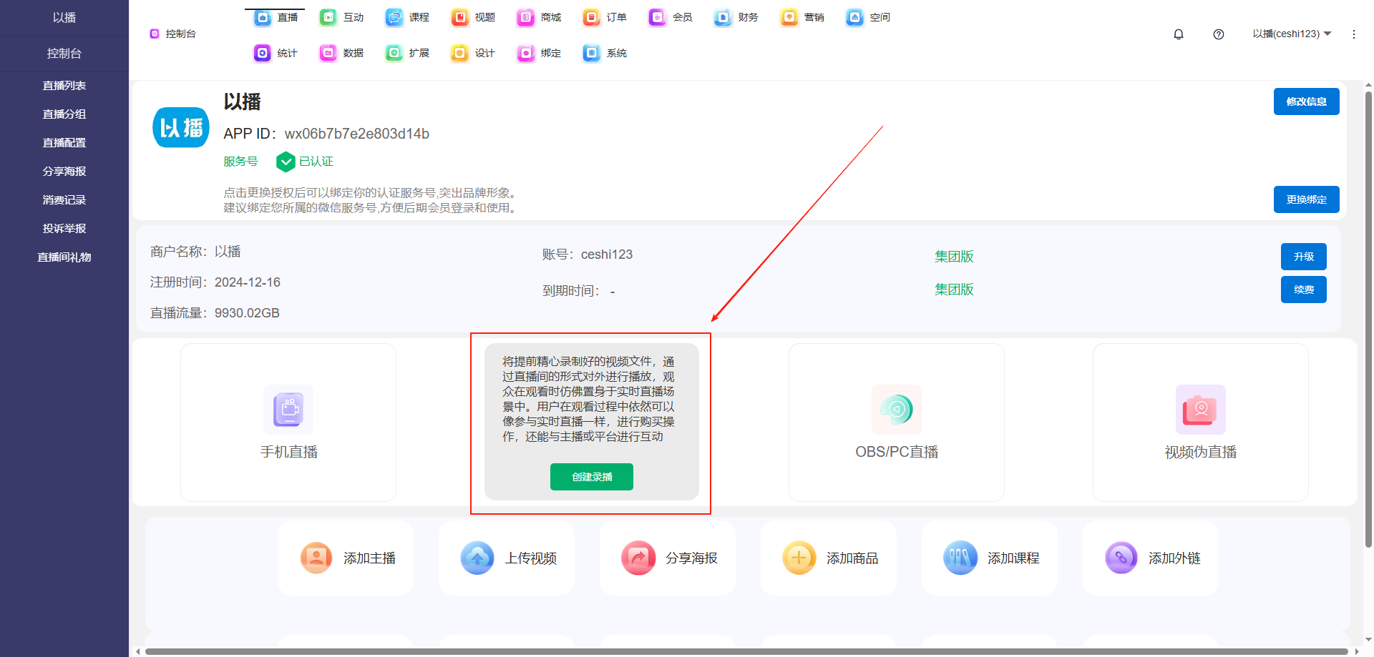
Task: Switch to the 课程 top menu
Action: (409, 17)
